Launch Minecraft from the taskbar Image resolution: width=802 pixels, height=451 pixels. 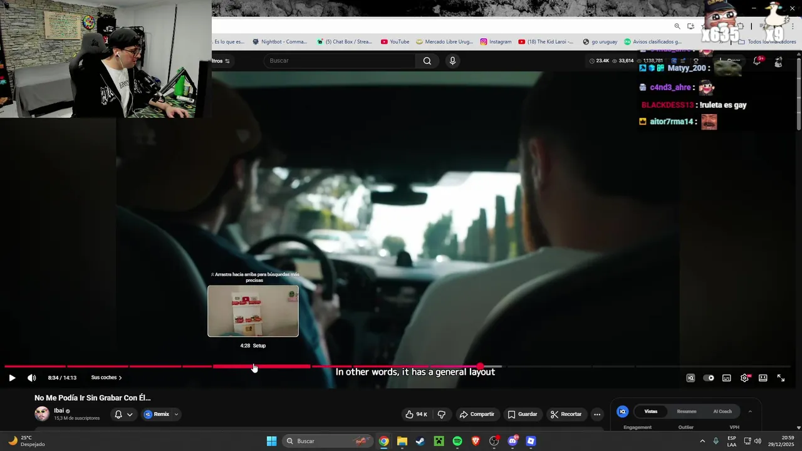pyautogui.click(x=439, y=441)
